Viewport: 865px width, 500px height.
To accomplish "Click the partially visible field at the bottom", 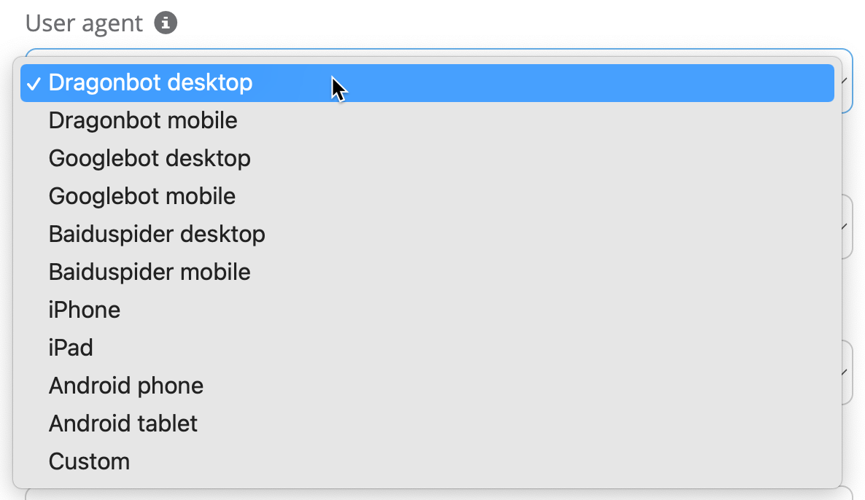I will click(438, 494).
